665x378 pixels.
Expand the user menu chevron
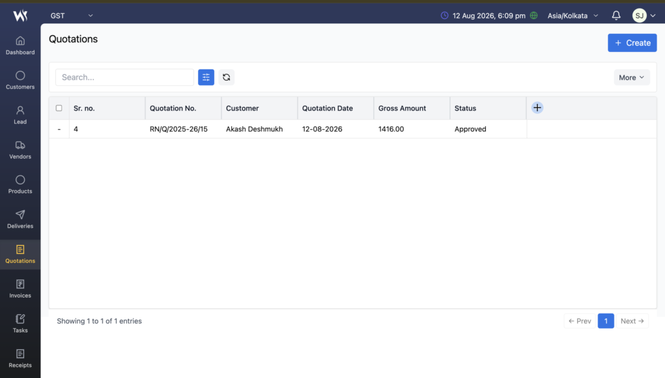pyautogui.click(x=653, y=16)
